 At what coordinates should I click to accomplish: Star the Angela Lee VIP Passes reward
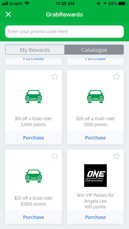(x=116, y=156)
